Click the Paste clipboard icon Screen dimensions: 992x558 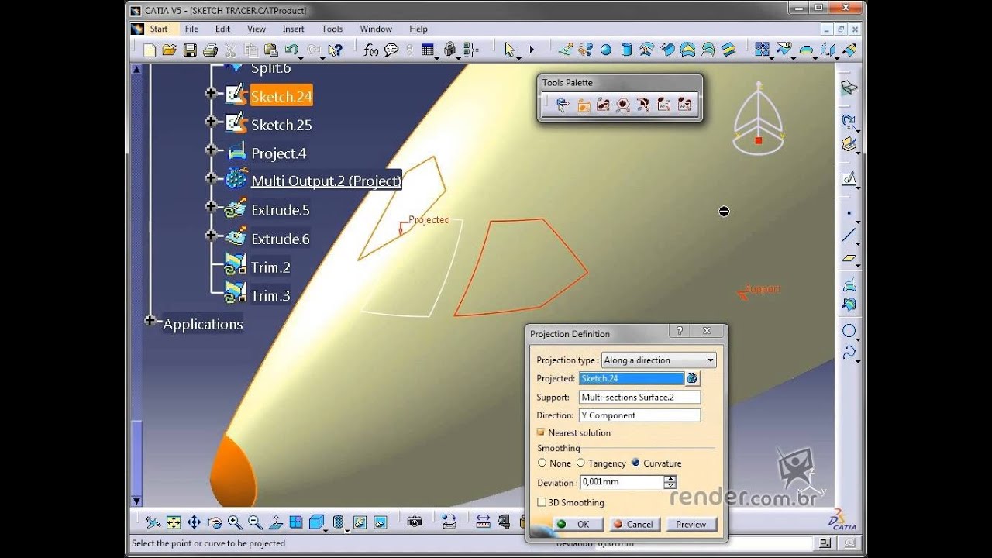[270, 50]
